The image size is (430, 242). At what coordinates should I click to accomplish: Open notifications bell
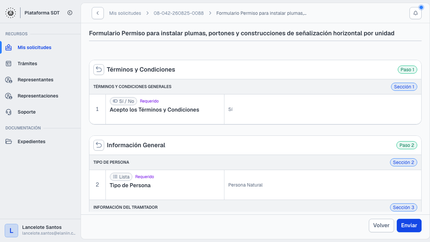(x=416, y=13)
